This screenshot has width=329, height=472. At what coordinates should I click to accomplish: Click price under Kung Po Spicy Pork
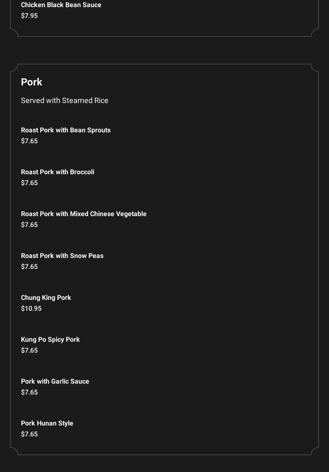[29, 350]
